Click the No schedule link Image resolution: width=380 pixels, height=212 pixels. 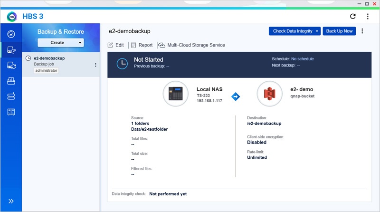pyautogui.click(x=302, y=59)
